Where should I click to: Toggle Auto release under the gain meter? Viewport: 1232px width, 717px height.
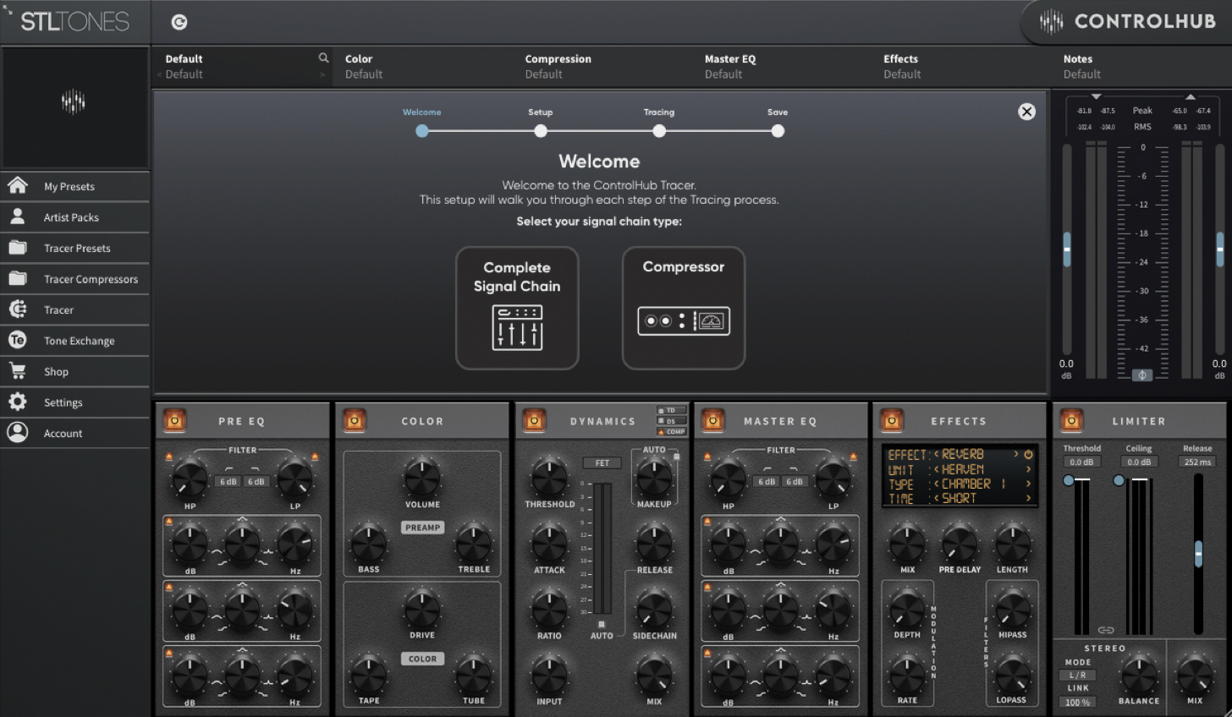coord(602,625)
